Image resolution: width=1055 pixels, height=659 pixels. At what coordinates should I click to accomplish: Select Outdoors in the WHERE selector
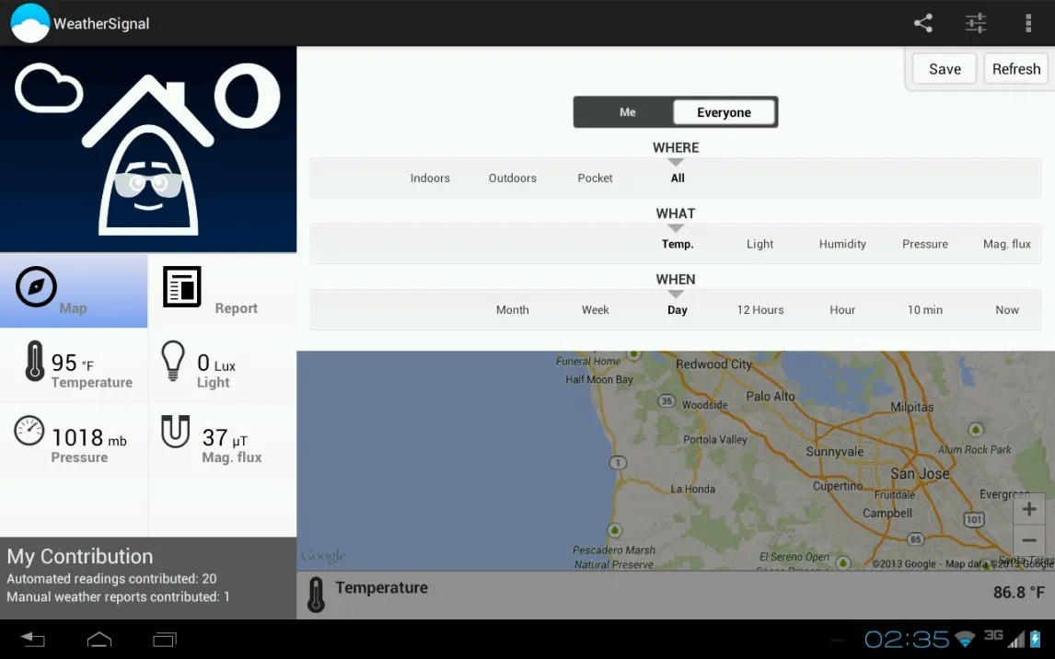coord(513,179)
